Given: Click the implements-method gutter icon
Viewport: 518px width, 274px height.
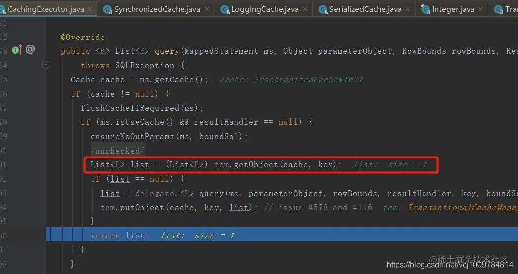Looking at the screenshot, I should pyautogui.click(x=17, y=50).
